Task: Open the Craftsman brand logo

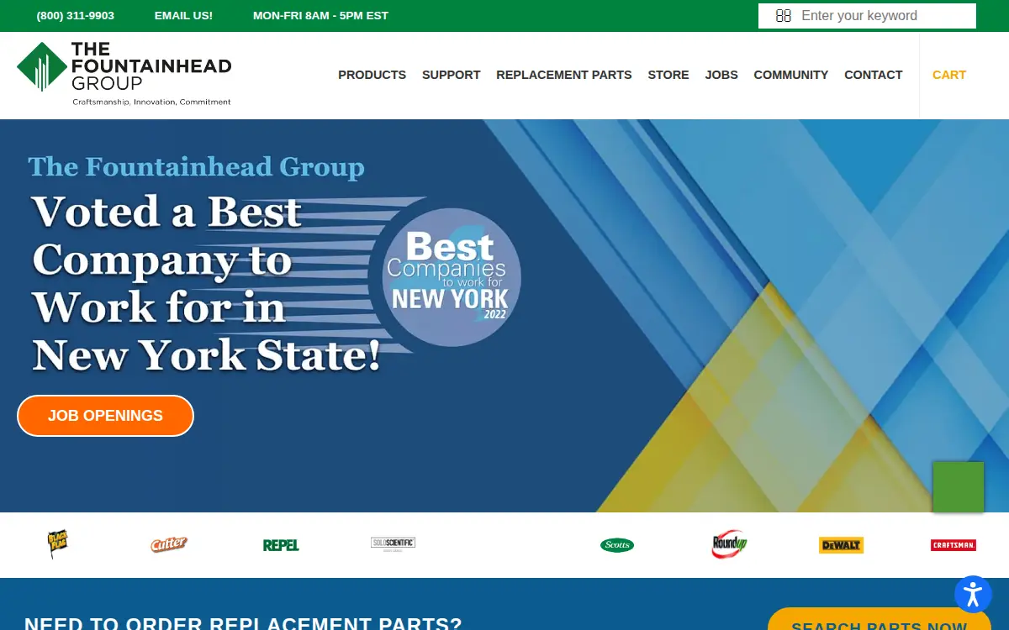Action: click(954, 545)
